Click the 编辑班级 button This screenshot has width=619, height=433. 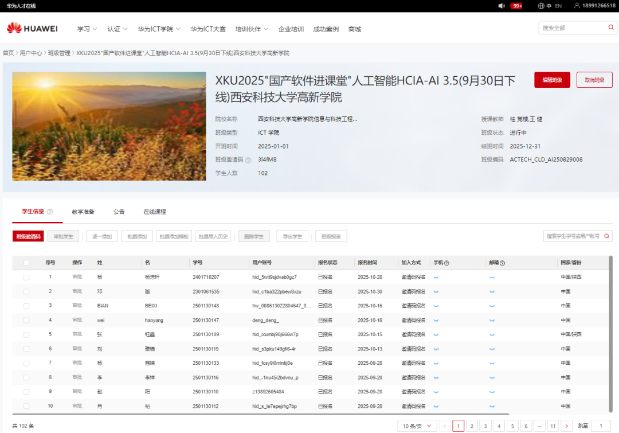coord(552,80)
